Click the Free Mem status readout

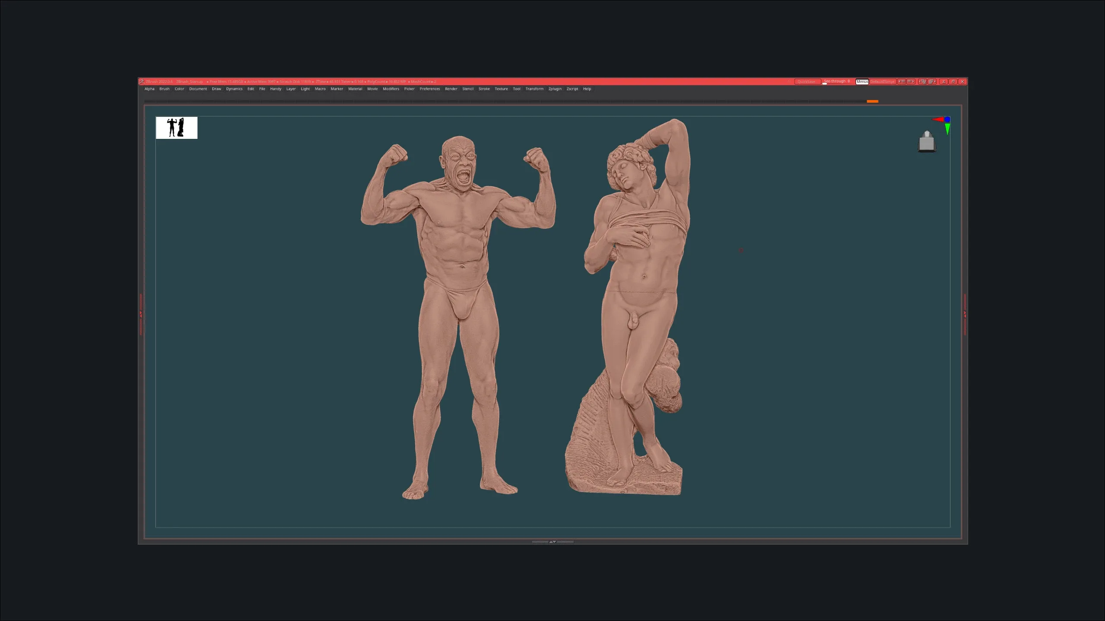click(x=226, y=82)
